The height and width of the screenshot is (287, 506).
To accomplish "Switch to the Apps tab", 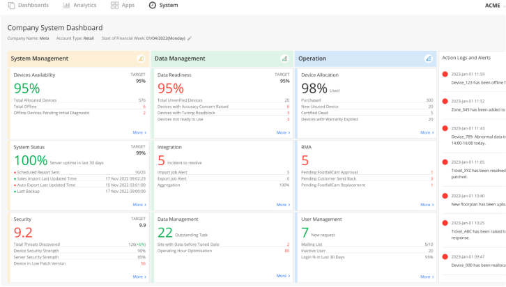I will [123, 5].
